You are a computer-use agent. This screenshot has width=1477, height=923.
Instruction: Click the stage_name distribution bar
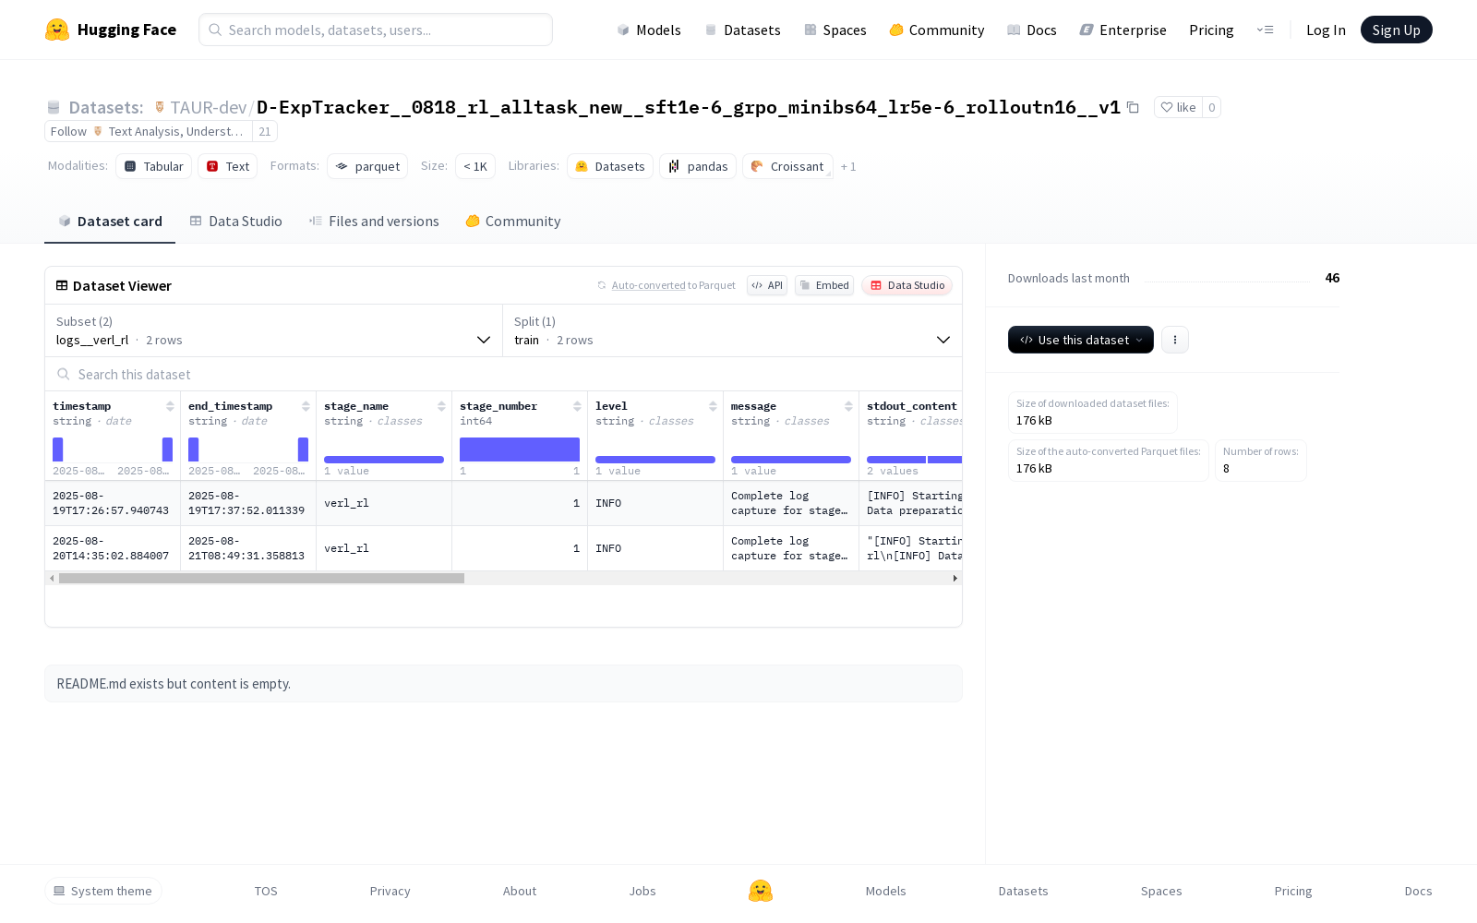384,459
